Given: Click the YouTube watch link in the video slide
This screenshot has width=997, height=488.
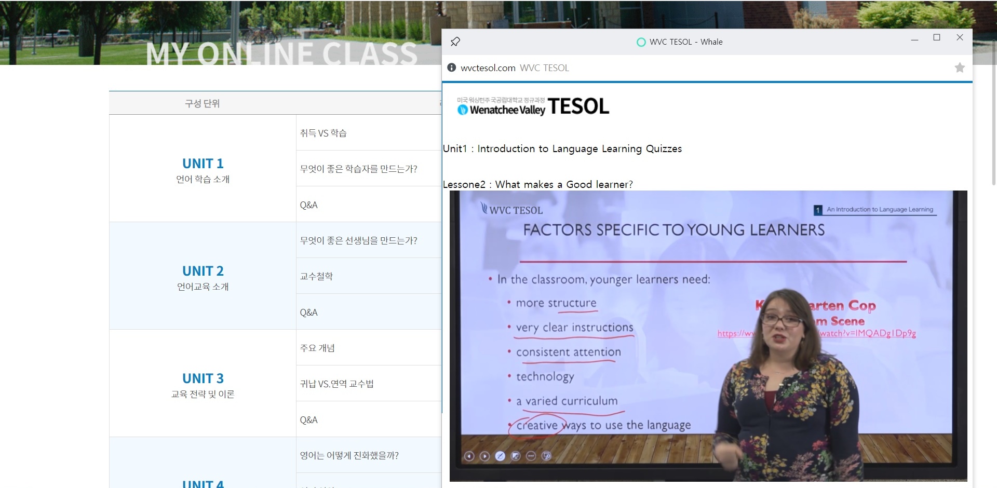Looking at the screenshot, I should pyautogui.click(x=816, y=333).
